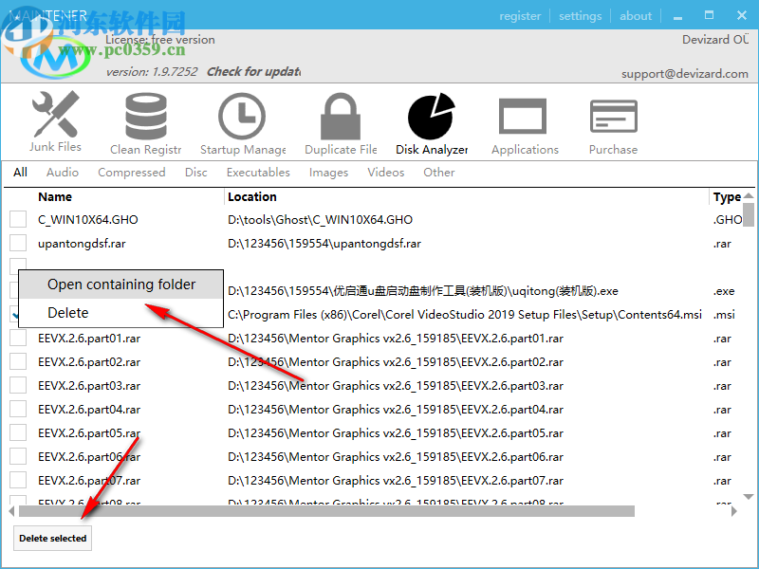This screenshot has width=759, height=569.
Task: Tick the checkbox for EEVX.2.6.part02.rar
Action: 18,361
